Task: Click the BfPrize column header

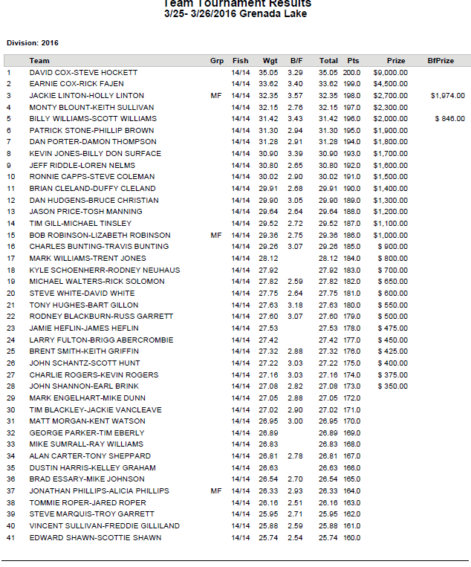Action: 441,61
